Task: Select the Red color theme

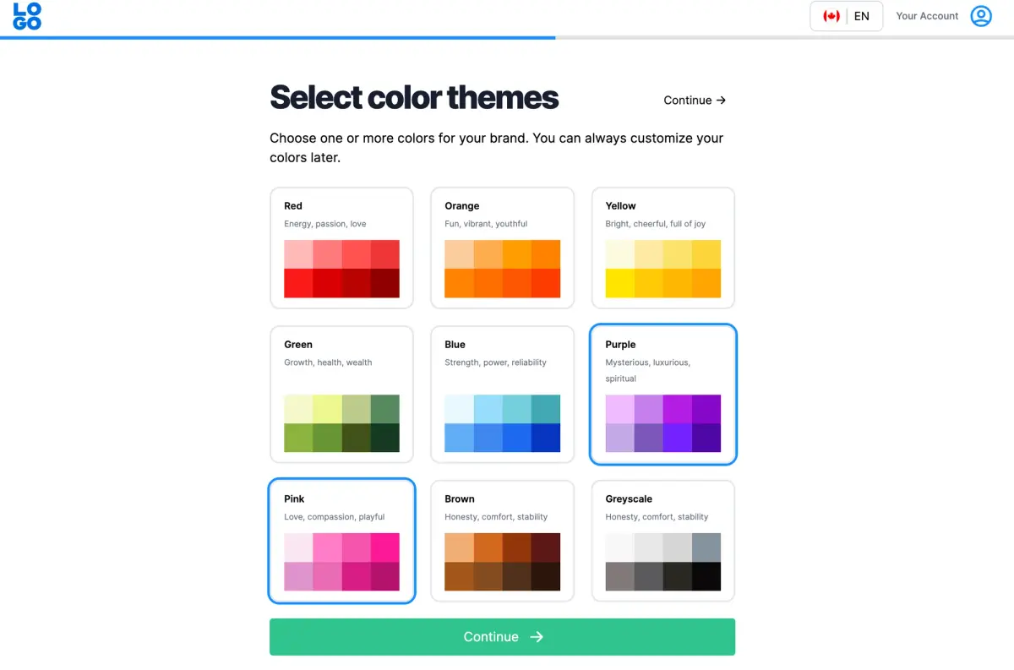Action: click(341, 248)
